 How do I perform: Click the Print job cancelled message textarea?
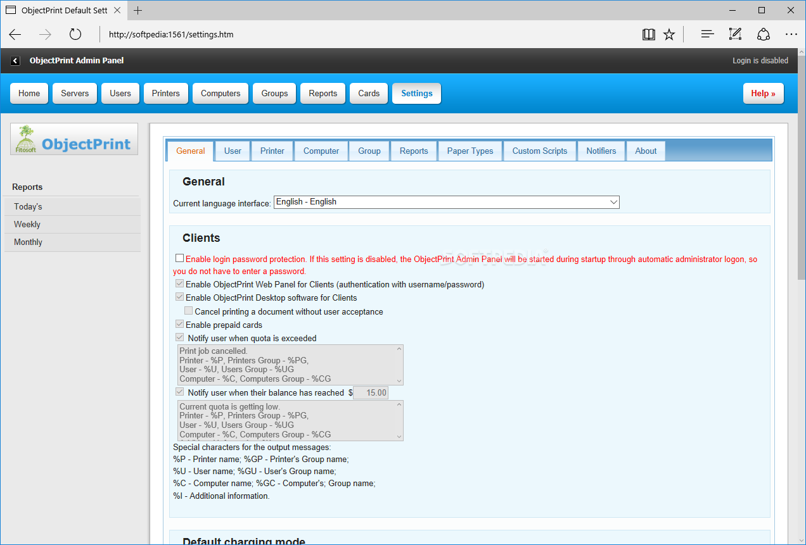[290, 365]
